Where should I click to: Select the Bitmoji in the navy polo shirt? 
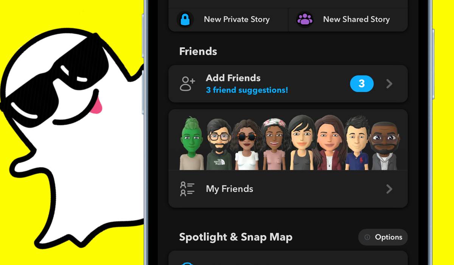(x=358, y=143)
